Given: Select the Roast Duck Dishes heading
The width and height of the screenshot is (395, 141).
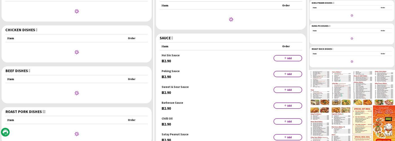Looking at the screenshot, I should 322,49.
